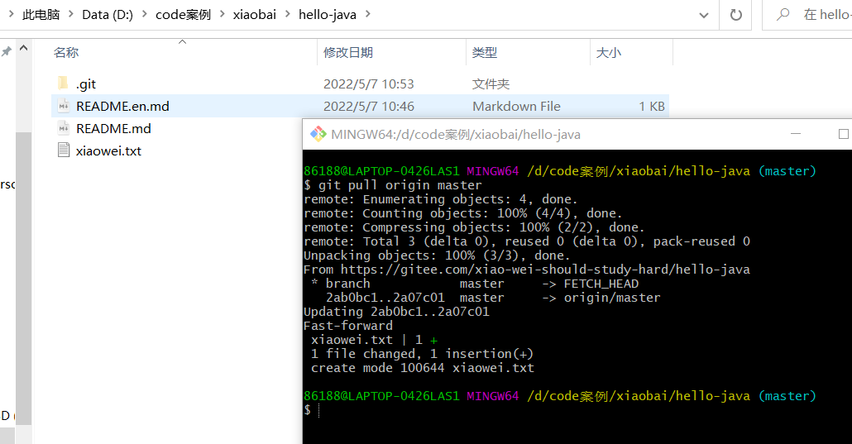This screenshot has height=444, width=852.
Task: Maximize the MINGW64 terminal window
Action: (x=843, y=134)
